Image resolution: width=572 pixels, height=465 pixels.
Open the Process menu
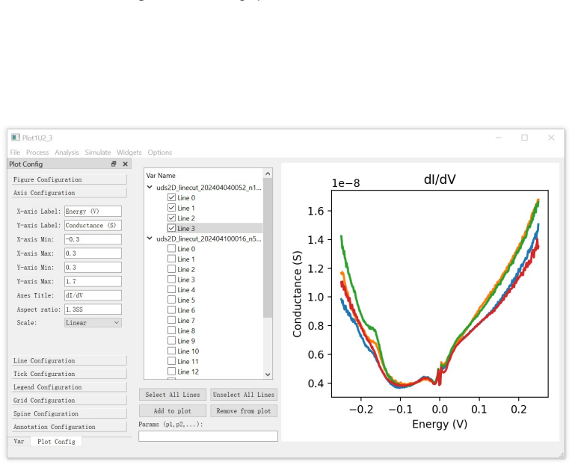pyautogui.click(x=37, y=152)
